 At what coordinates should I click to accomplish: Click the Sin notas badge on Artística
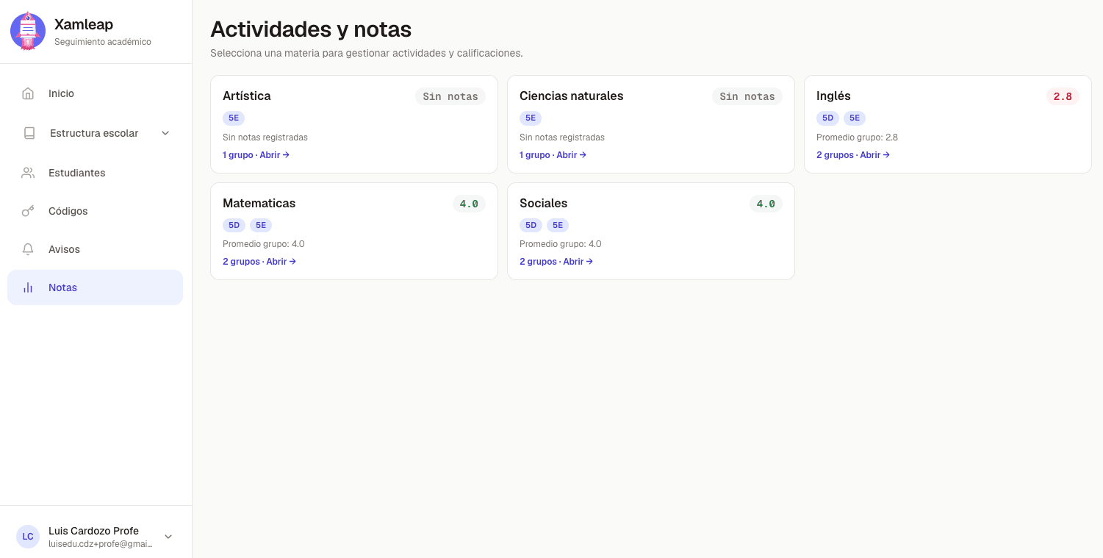click(x=450, y=96)
